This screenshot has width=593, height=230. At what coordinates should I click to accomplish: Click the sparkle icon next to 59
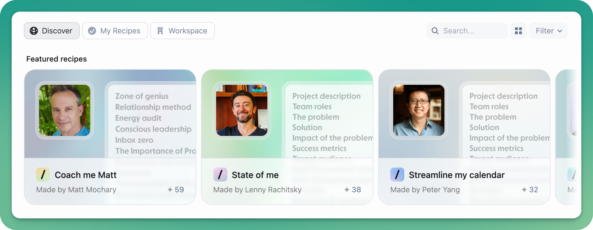(x=170, y=190)
